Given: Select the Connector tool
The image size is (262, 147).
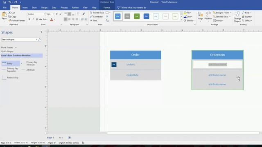Looking at the screenshot, I should 97,17.
